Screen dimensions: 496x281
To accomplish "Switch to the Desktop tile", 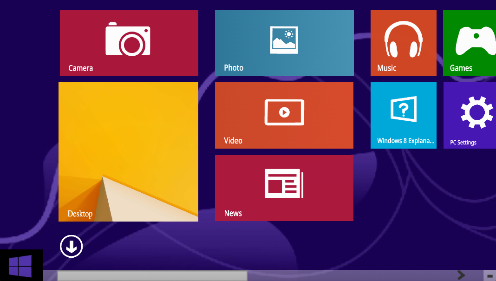I will pos(128,151).
